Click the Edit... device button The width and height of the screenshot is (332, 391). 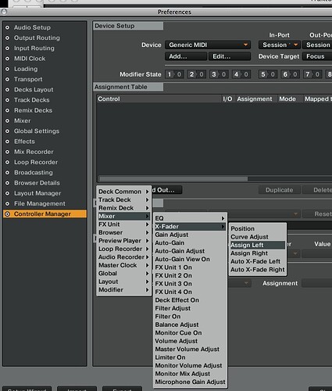(x=230, y=56)
